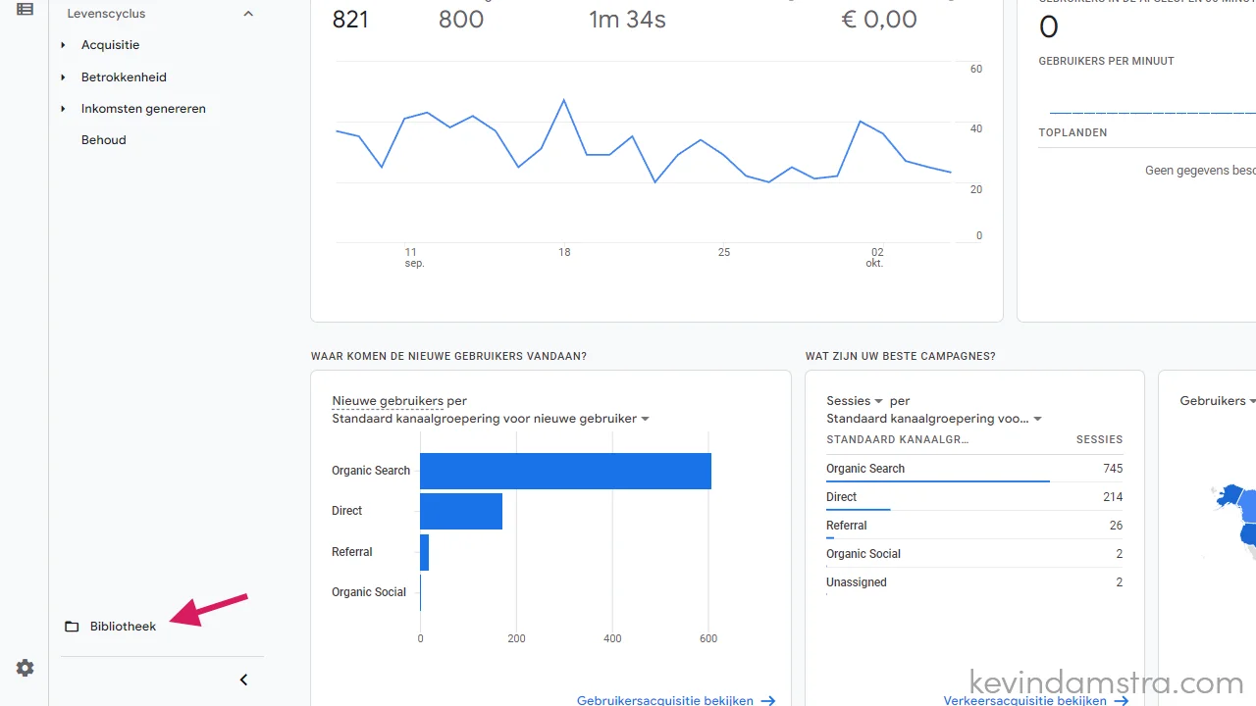Screen dimensions: 1256x706
Task: Click the Gebruikersacquisitie bekijken arrow icon
Action: [768, 700]
